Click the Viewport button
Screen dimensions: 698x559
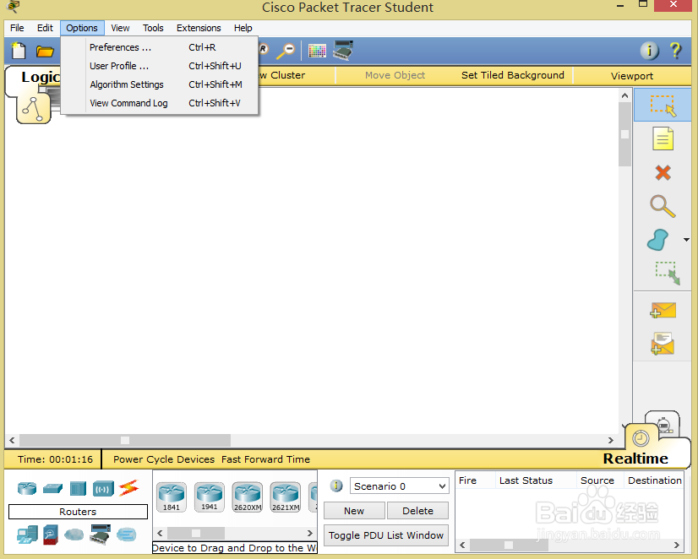[x=632, y=76]
